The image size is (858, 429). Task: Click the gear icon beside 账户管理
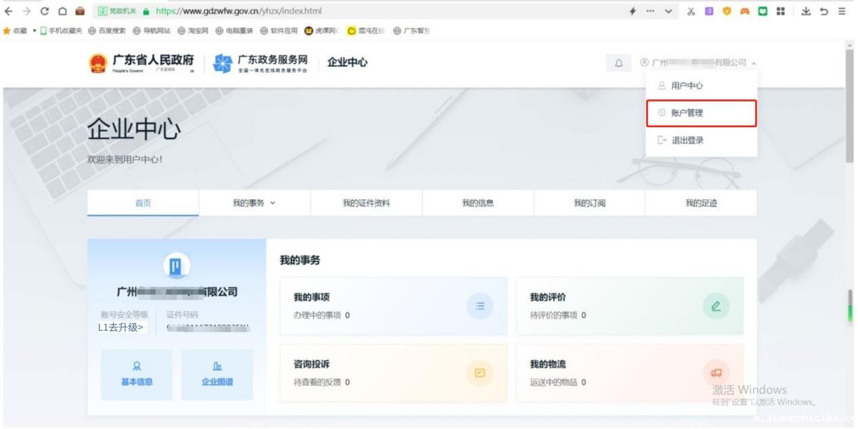click(x=661, y=112)
